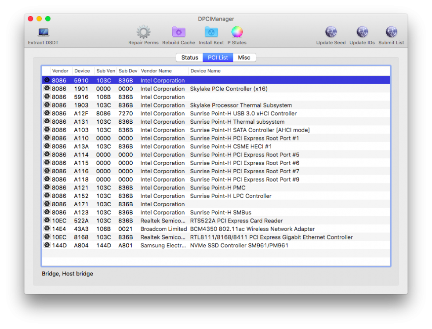
Task: Click magnifier icon on device A123 row
Action: coord(47,212)
